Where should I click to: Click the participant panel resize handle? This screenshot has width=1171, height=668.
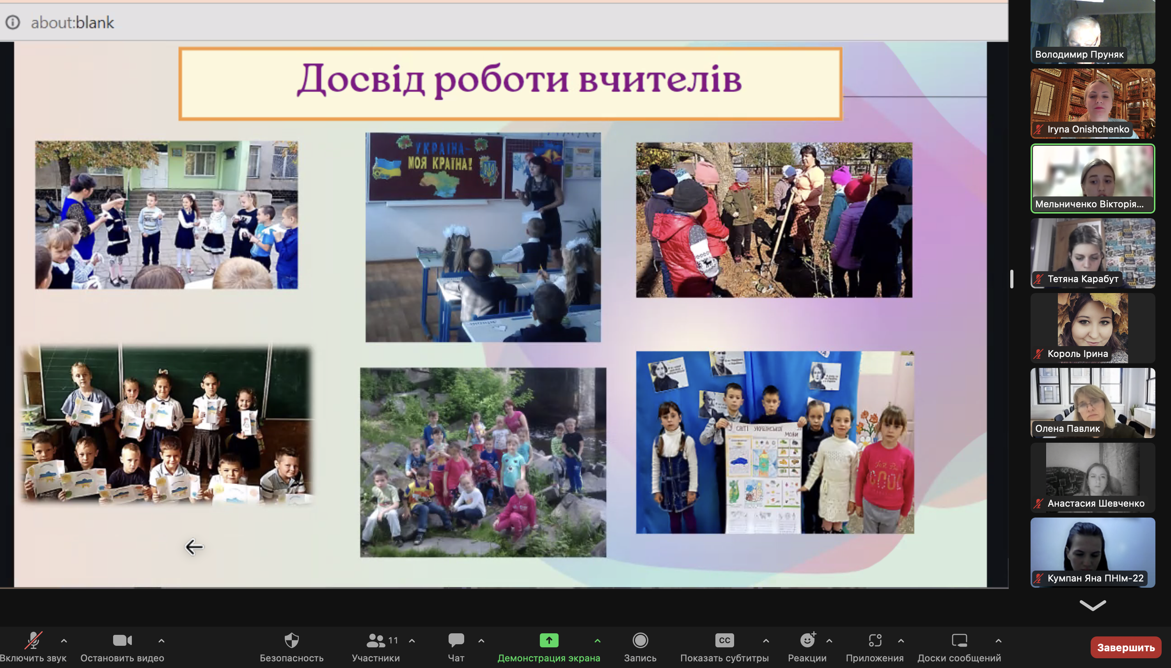(x=1011, y=279)
